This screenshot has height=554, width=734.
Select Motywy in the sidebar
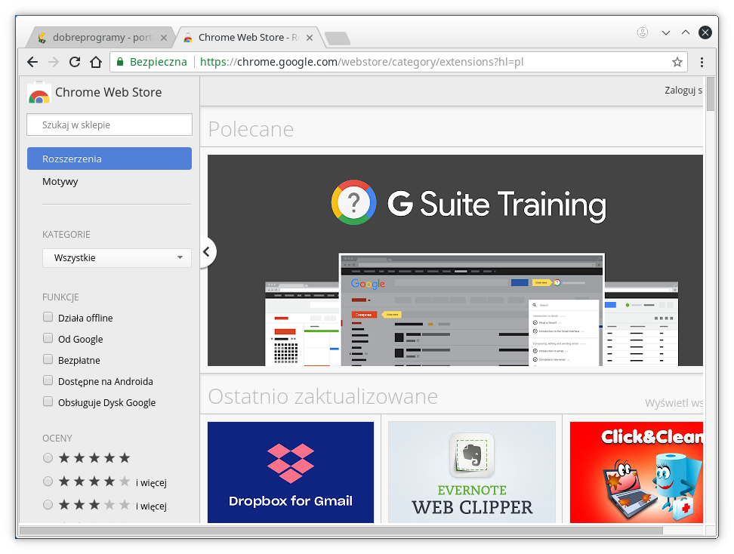(x=60, y=181)
